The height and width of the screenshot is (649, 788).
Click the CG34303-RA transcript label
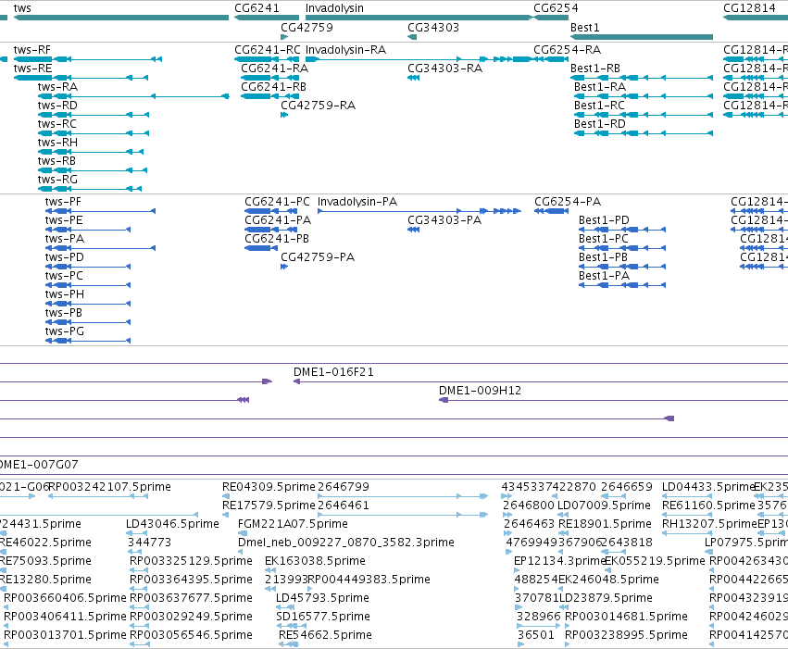(x=444, y=68)
